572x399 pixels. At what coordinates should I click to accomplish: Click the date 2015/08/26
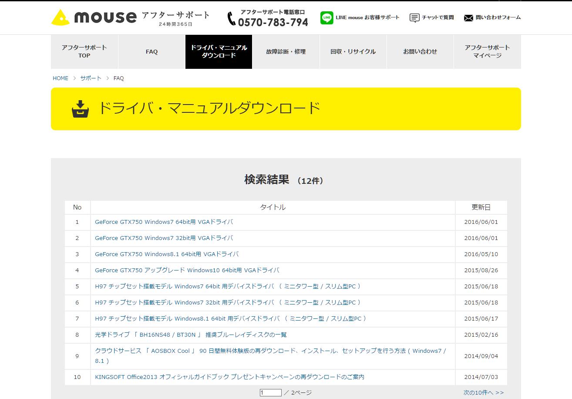coord(481,271)
